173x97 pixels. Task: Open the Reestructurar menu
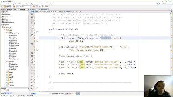[22, 4]
